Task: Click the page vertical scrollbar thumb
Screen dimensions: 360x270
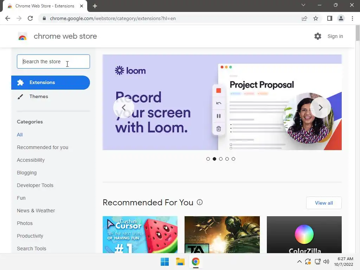Action: (x=358, y=33)
